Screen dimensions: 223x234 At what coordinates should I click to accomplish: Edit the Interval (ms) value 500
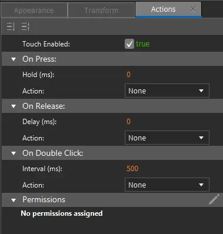tap(132, 169)
